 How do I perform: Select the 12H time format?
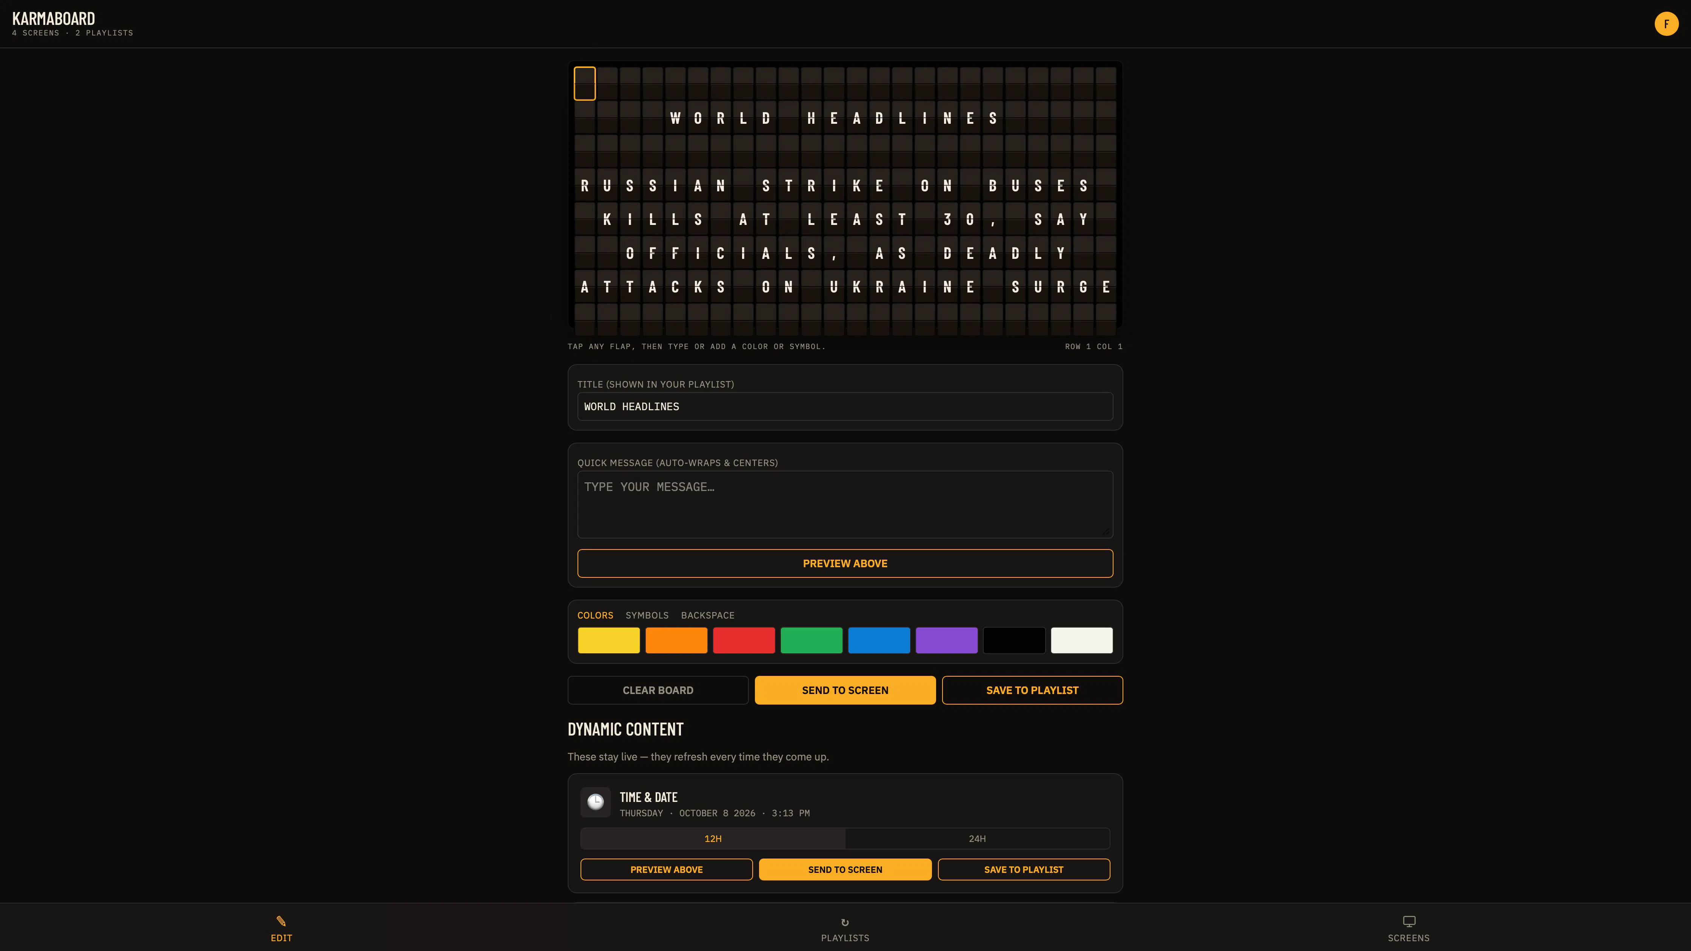713,839
